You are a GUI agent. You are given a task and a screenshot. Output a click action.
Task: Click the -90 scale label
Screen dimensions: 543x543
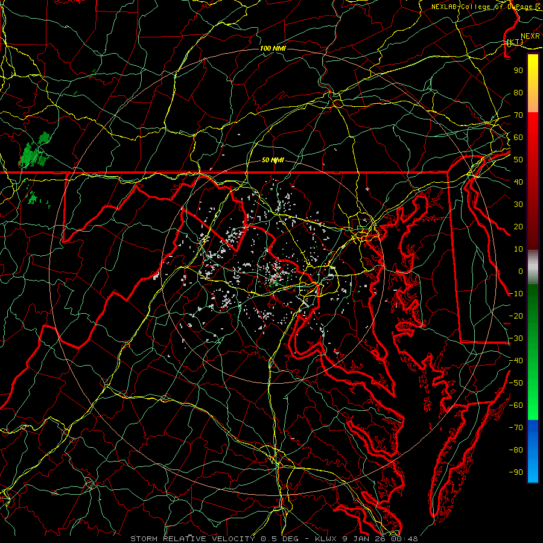click(x=516, y=472)
